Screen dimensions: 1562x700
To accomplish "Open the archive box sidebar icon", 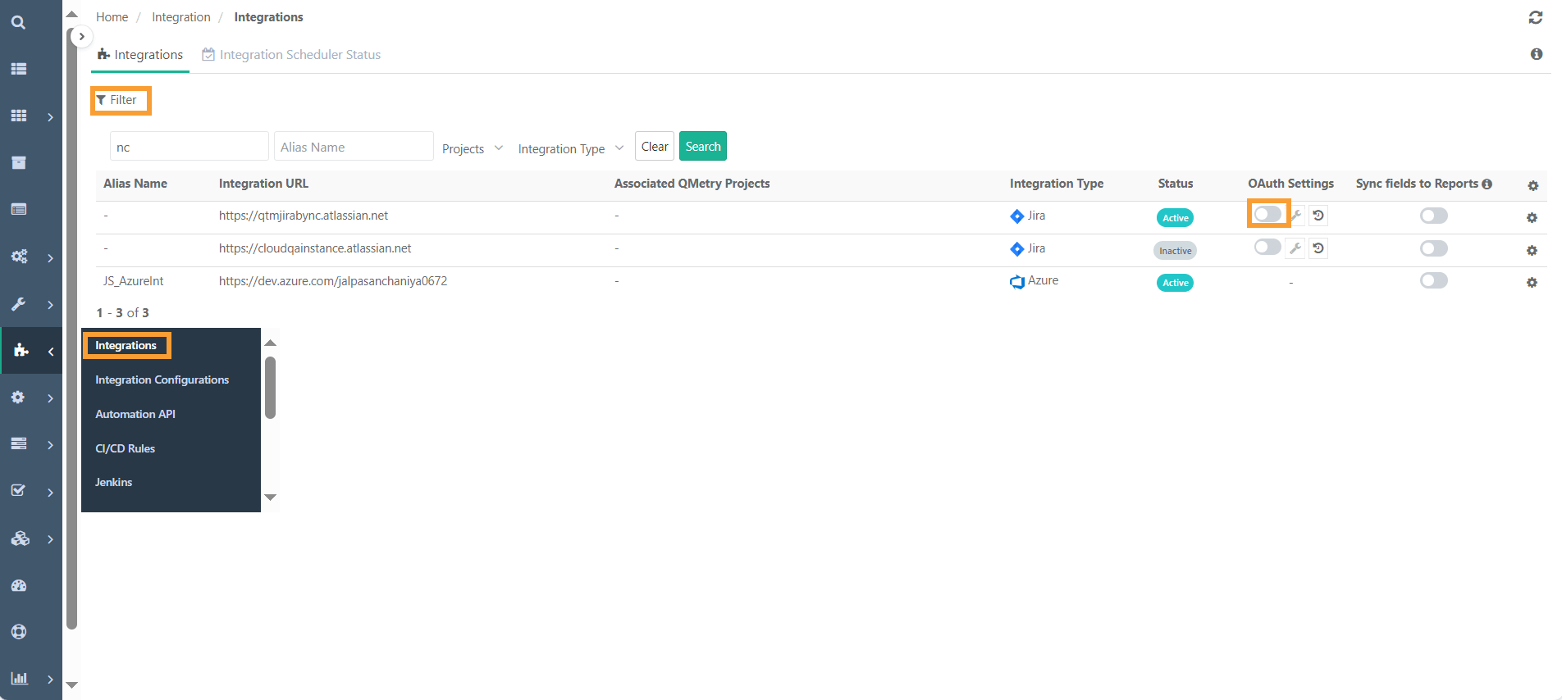I will tap(18, 162).
